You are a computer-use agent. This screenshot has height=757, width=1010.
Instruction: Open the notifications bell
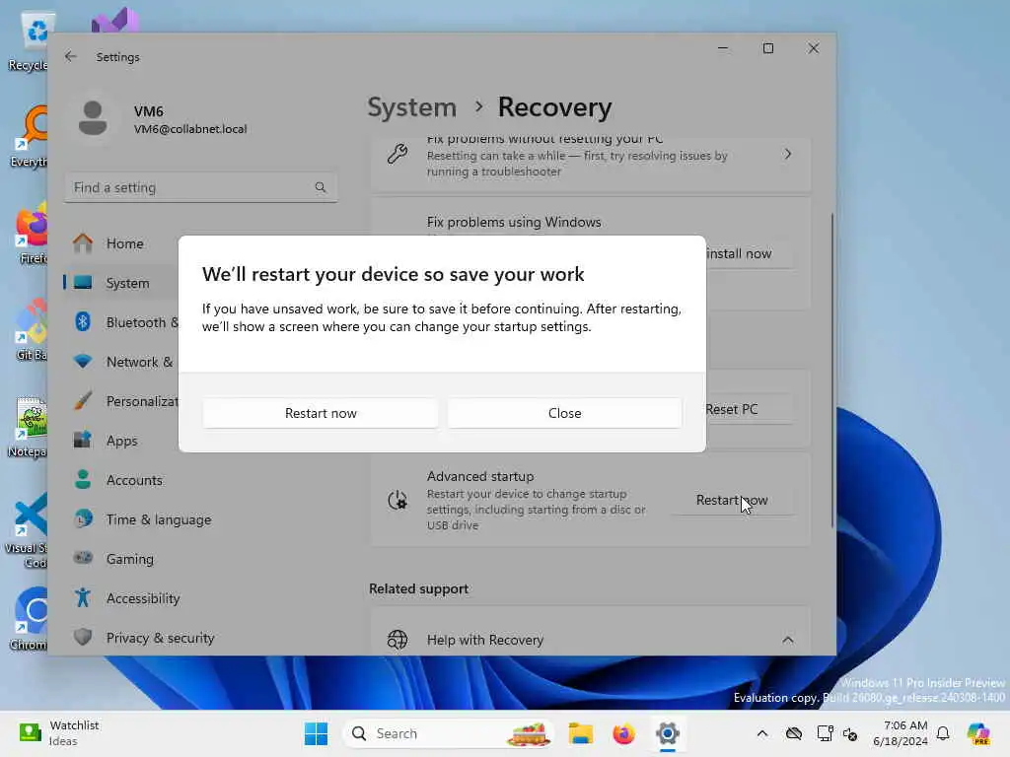click(943, 733)
